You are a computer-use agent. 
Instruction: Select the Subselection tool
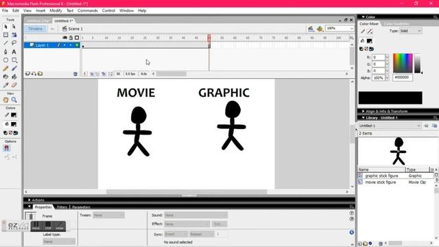[x=14, y=27]
